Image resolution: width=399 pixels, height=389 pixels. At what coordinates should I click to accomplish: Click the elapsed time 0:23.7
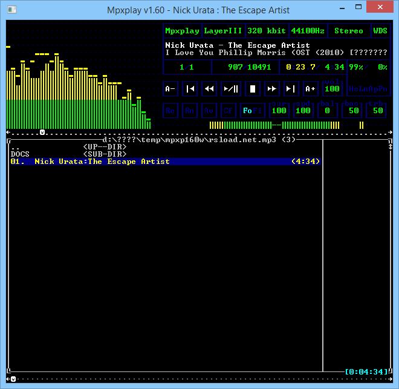click(x=300, y=67)
